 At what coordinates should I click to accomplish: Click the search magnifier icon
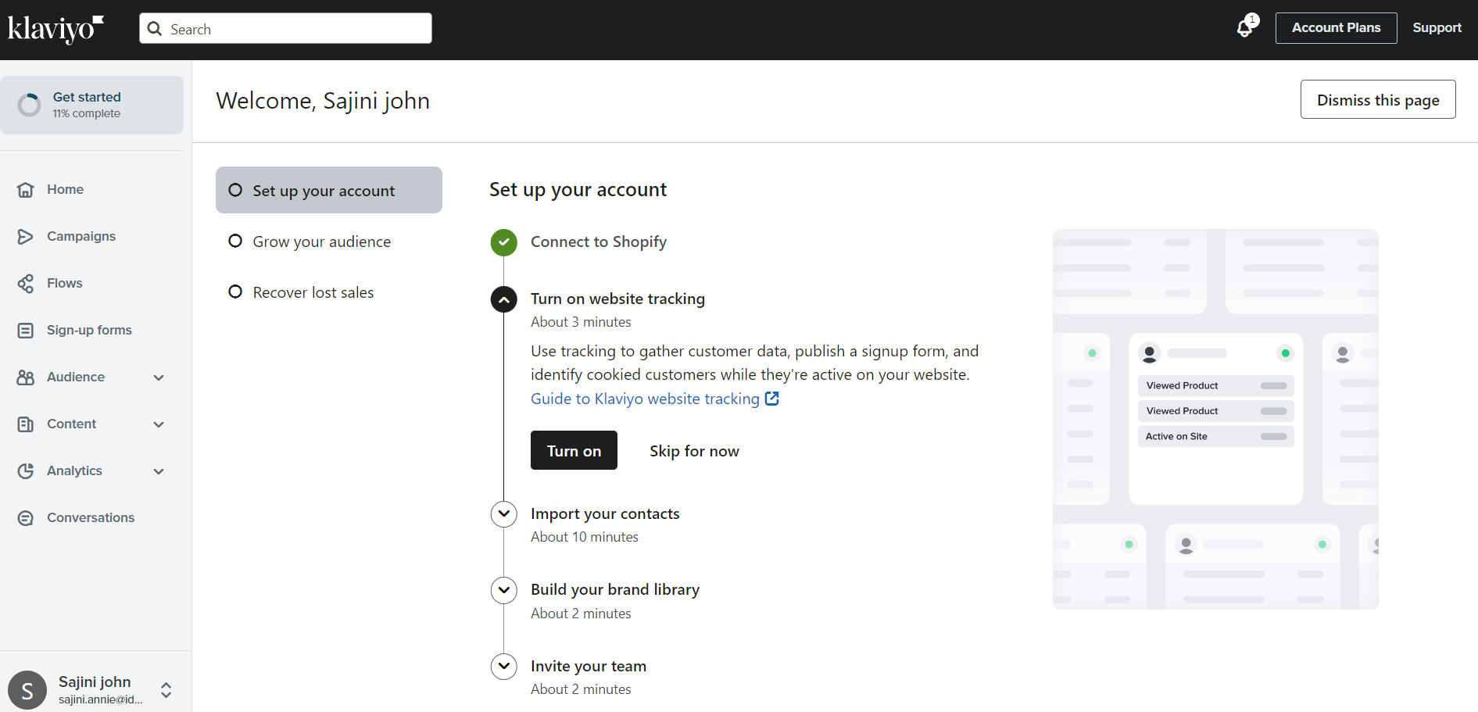[x=155, y=29]
